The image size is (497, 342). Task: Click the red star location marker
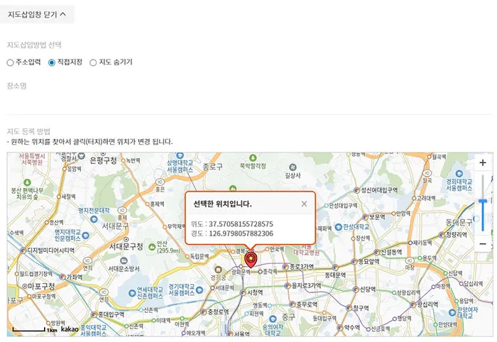pos(251,260)
